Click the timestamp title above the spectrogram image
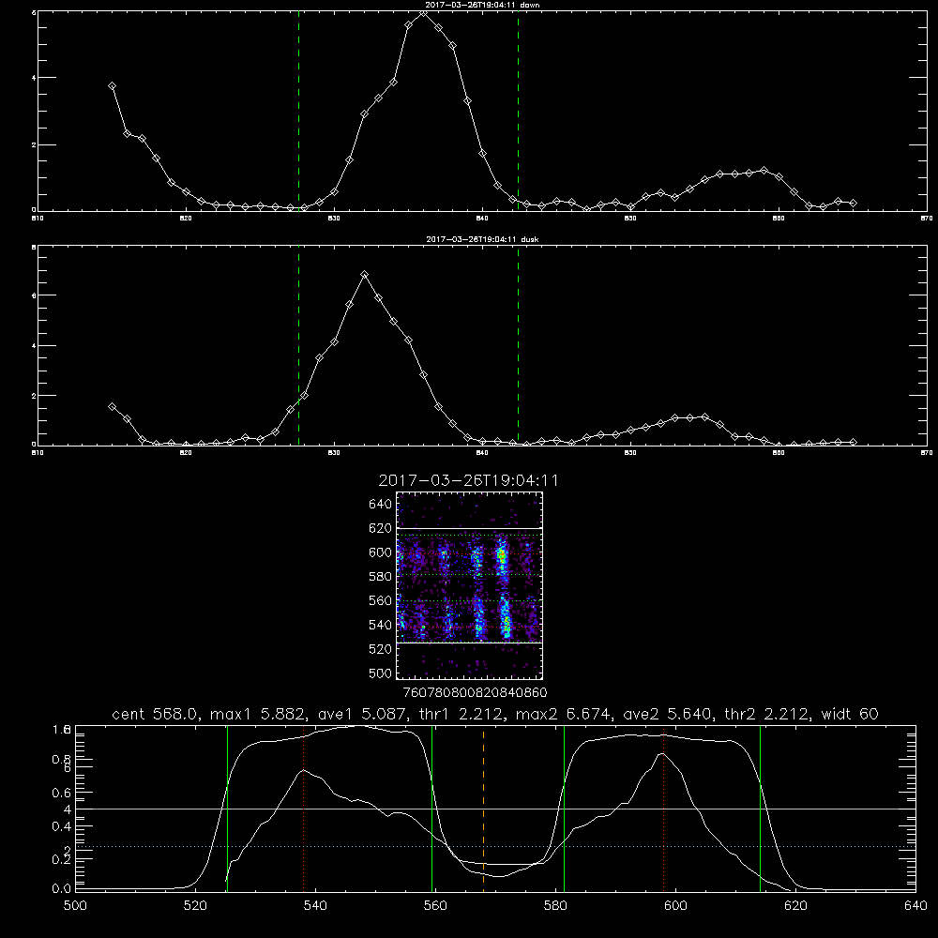 468,480
